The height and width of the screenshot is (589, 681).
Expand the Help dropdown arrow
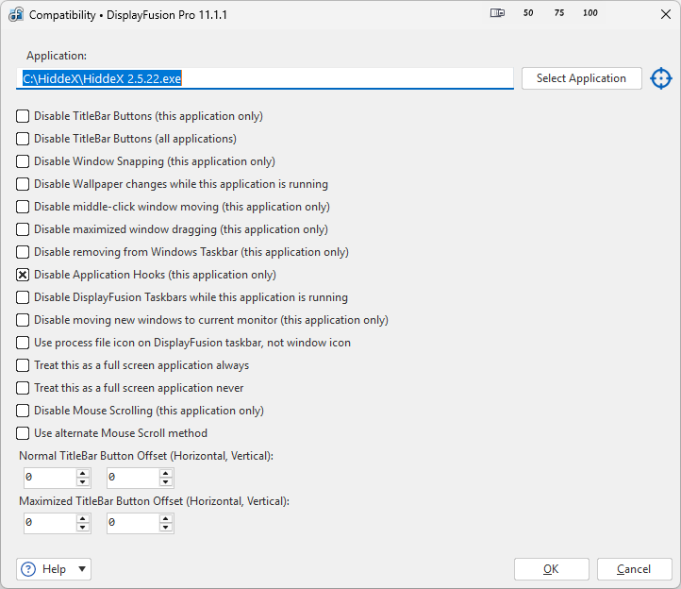pos(82,569)
